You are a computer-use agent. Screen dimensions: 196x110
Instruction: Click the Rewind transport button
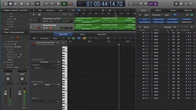[x=46, y=4]
